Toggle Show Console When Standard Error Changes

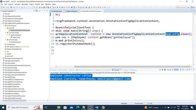click(x=178, y=70)
